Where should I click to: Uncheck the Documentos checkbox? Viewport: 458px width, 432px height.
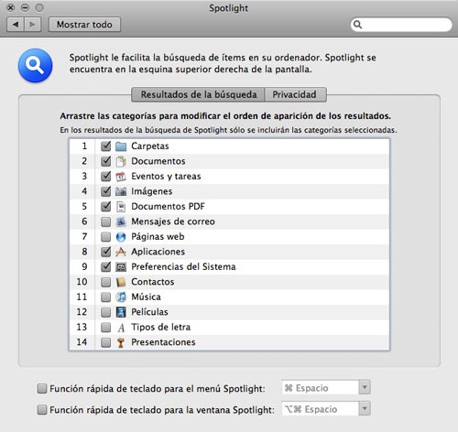[x=106, y=161]
